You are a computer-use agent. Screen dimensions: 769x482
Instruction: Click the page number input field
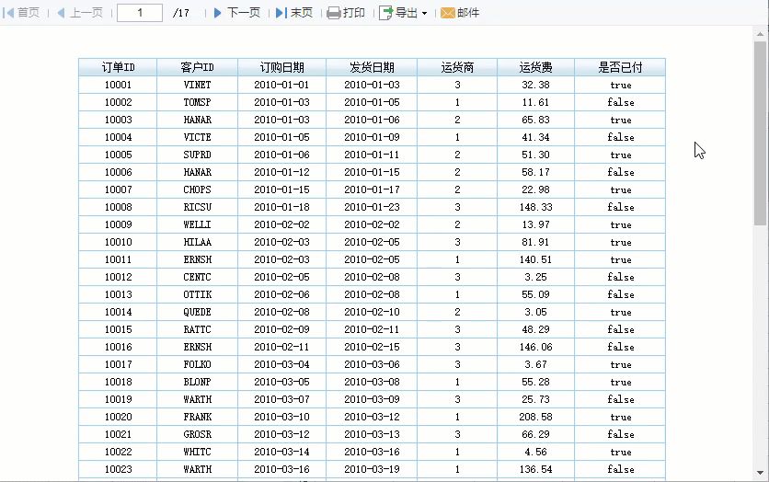tap(140, 13)
